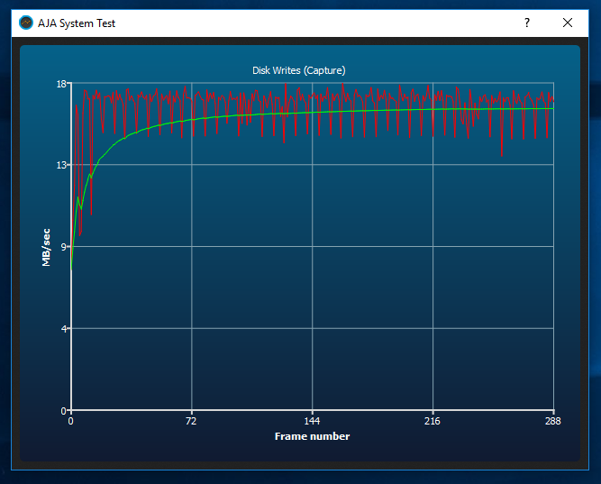Click the 144 label on x-axis
The image size is (601, 484).
[x=312, y=421]
